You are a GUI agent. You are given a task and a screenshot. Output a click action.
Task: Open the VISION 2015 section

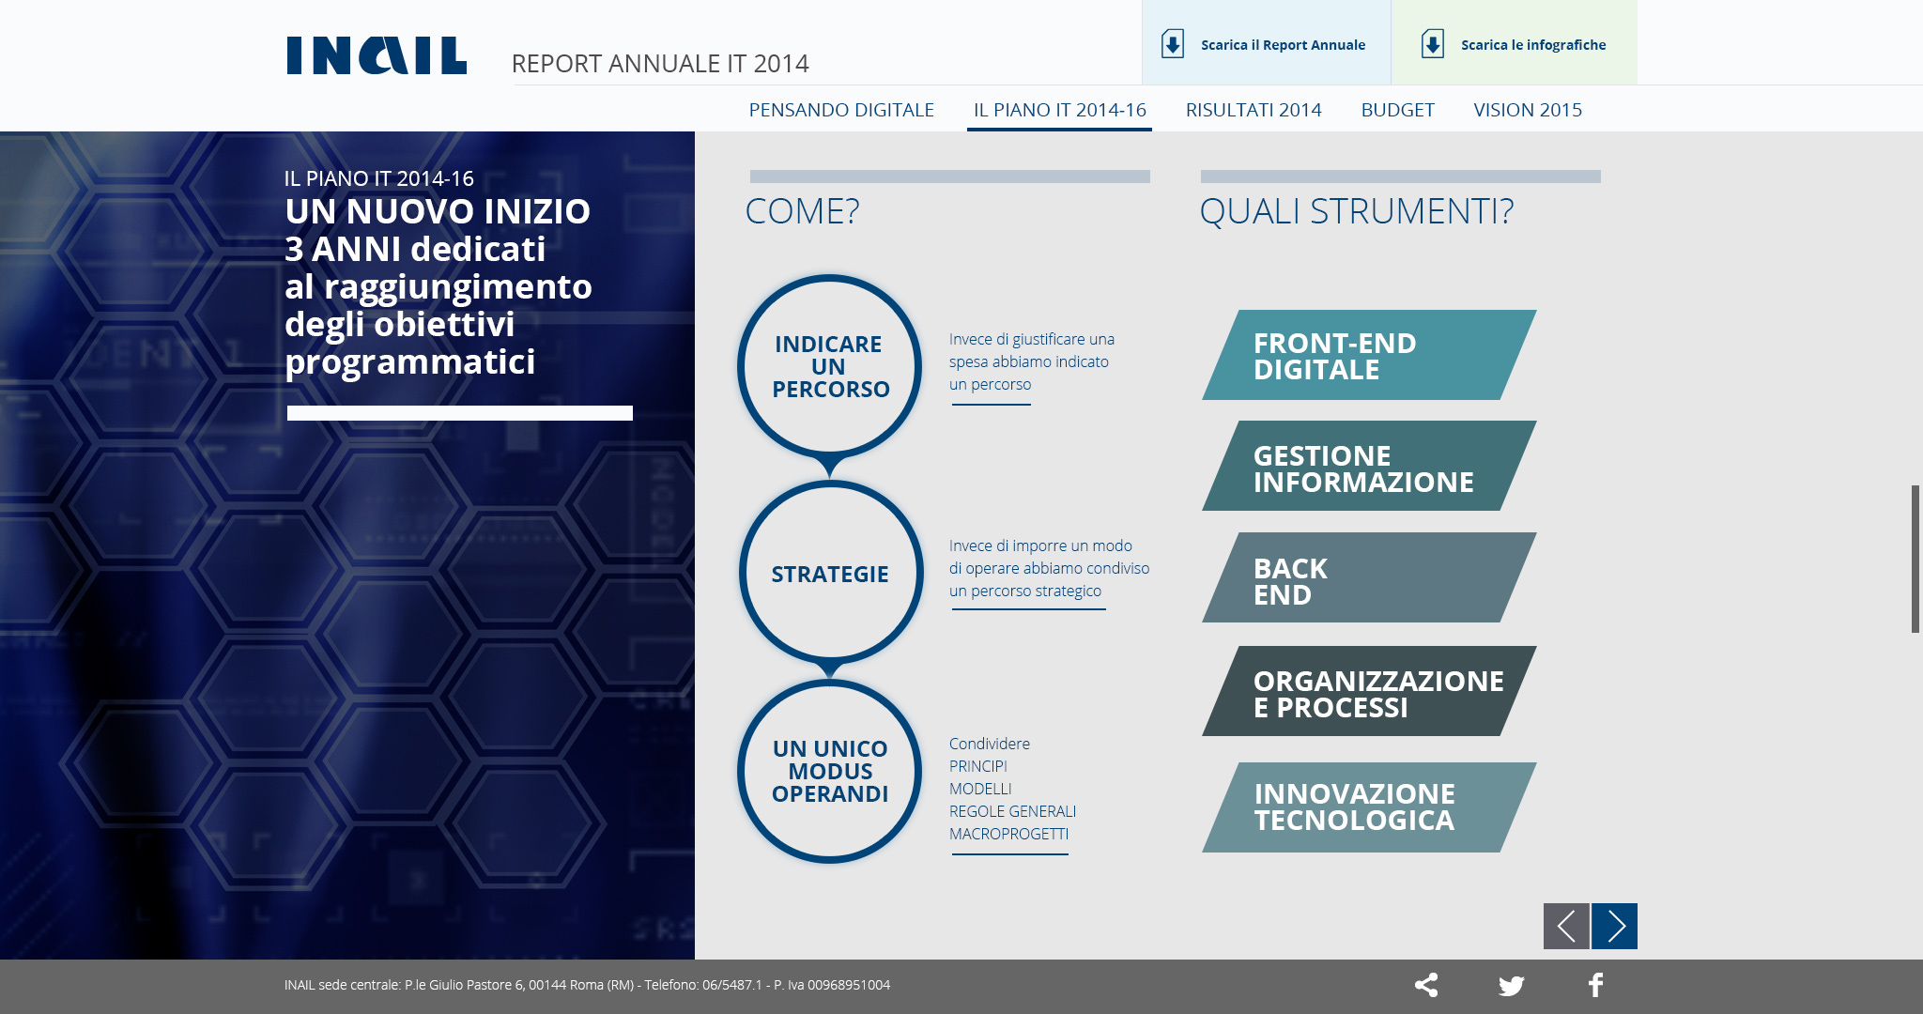click(1528, 110)
